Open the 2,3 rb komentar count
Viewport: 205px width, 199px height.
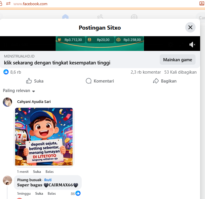coord(146,72)
